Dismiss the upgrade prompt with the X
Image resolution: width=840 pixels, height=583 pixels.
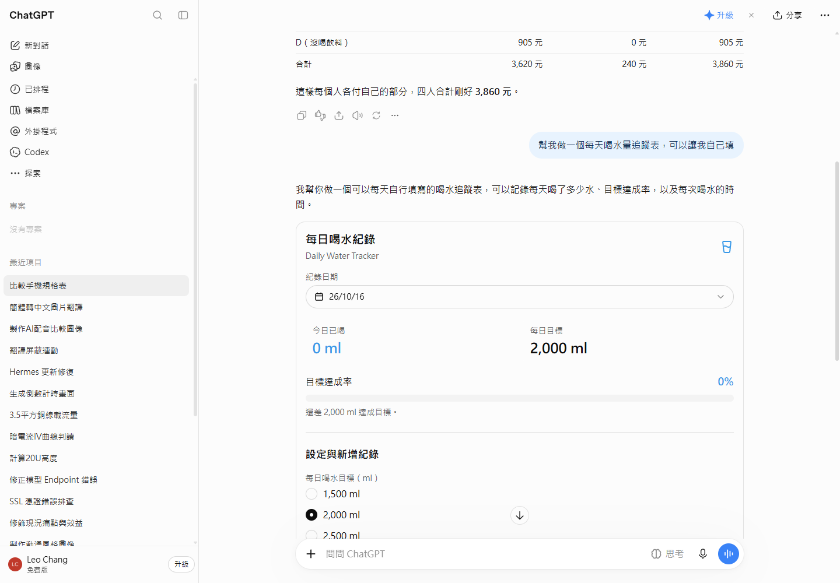pos(751,15)
